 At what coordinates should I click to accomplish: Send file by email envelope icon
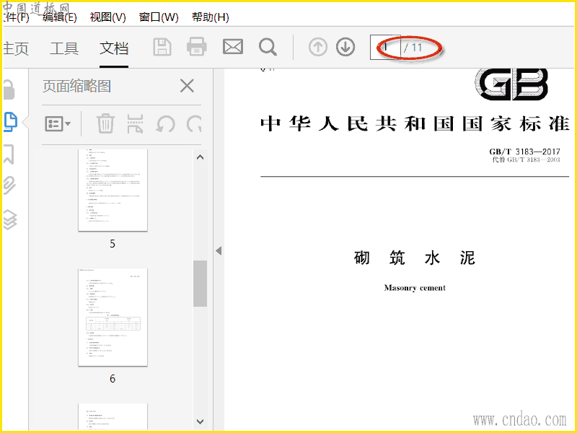click(x=232, y=47)
